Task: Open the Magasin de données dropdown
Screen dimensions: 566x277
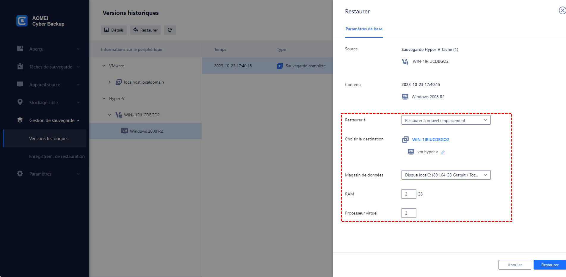Action: click(x=446, y=175)
